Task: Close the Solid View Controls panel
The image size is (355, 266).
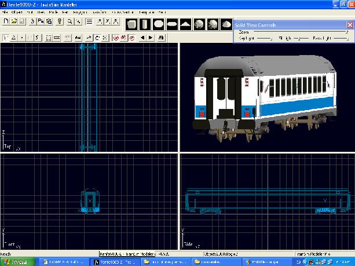Action: click(349, 25)
